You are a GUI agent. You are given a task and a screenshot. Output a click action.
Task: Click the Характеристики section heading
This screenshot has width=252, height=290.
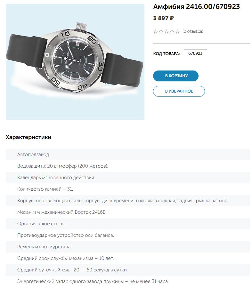(x=28, y=137)
